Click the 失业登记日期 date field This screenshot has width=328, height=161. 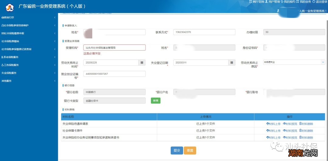tap(201, 63)
